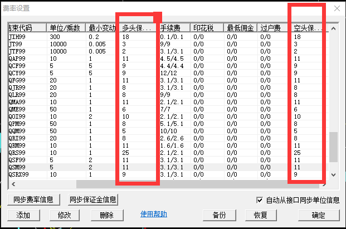Select the QAP99 row
346x229 pixels.
pos(169,59)
